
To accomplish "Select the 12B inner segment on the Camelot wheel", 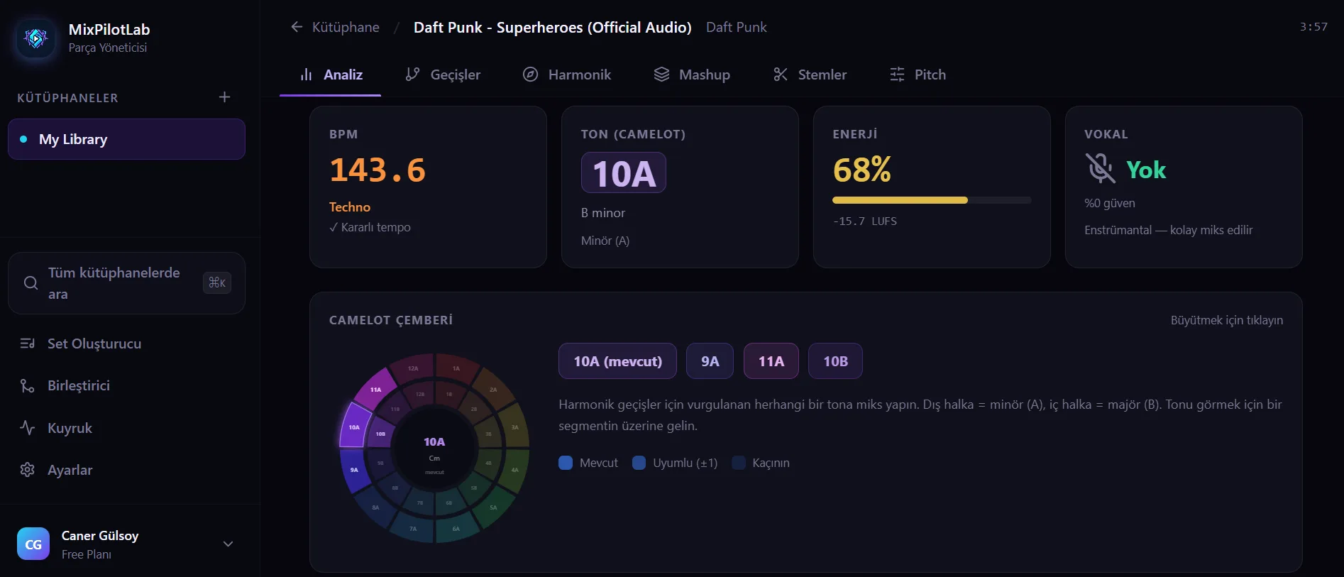I will 420,394.
